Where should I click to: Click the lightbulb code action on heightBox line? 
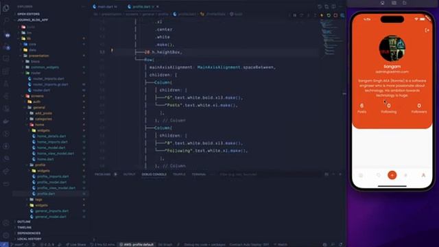click(x=112, y=51)
